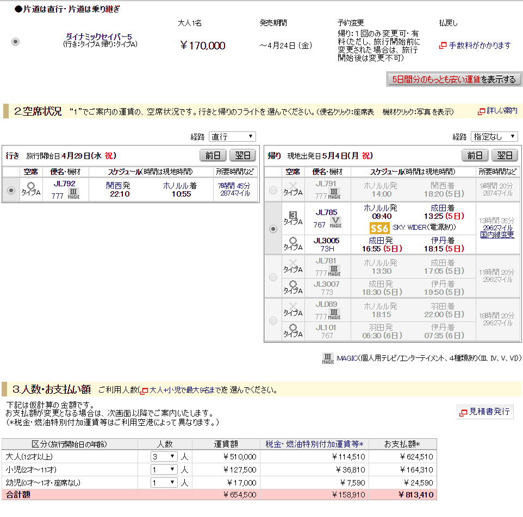Click the MAGIC III icon for JL089

pyautogui.click(x=334, y=314)
